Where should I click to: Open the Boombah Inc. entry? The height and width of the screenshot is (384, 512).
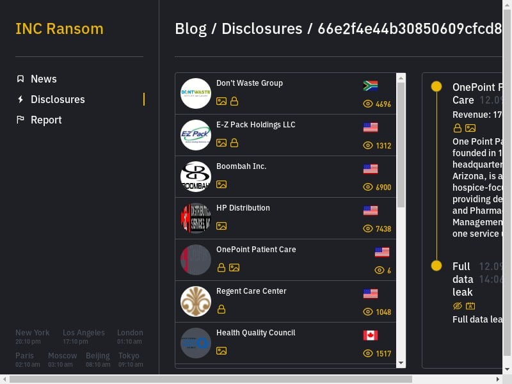[x=285, y=177]
